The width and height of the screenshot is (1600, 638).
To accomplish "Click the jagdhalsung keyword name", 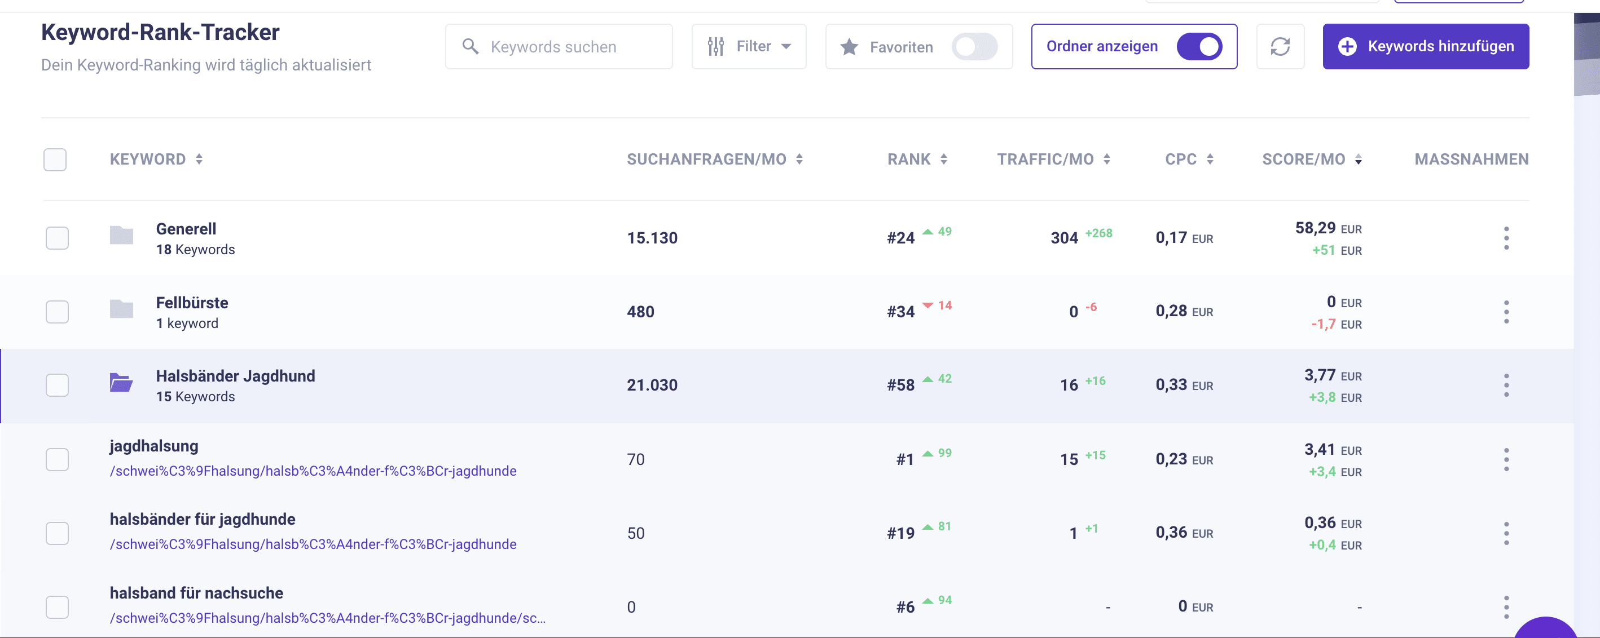I will [x=154, y=446].
